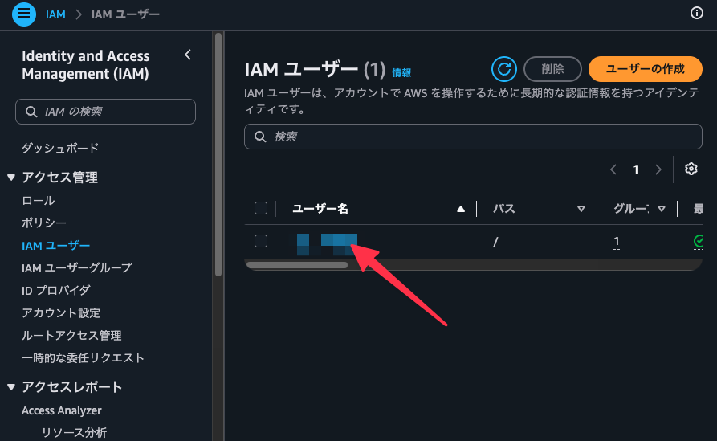Open the blurred user name link
This screenshot has height=441, width=717.
click(327, 244)
